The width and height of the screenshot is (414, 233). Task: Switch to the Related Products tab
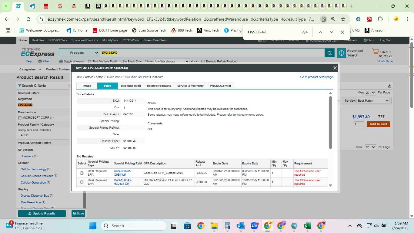click(x=159, y=86)
